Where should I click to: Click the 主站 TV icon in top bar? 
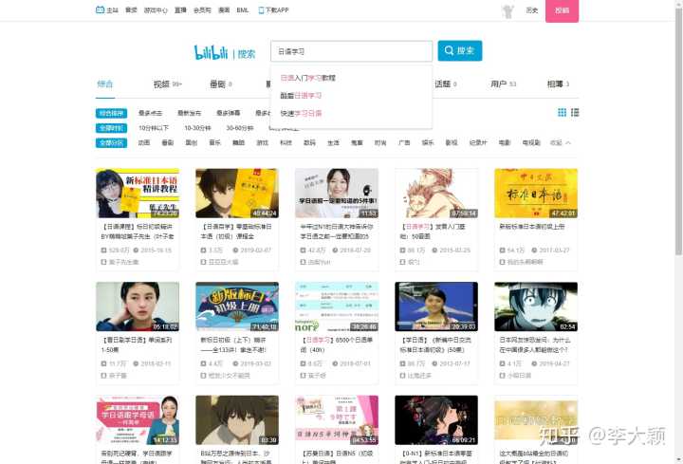[101, 10]
